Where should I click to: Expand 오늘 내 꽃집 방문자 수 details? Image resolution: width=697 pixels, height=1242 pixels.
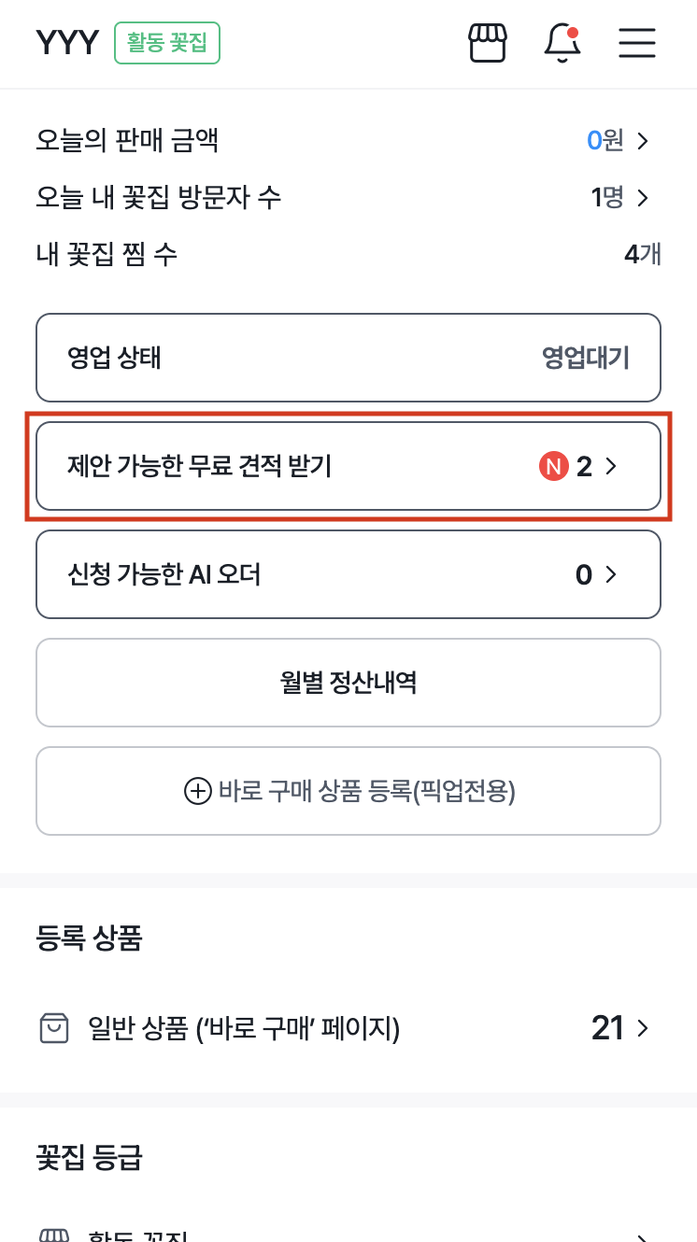643,198
